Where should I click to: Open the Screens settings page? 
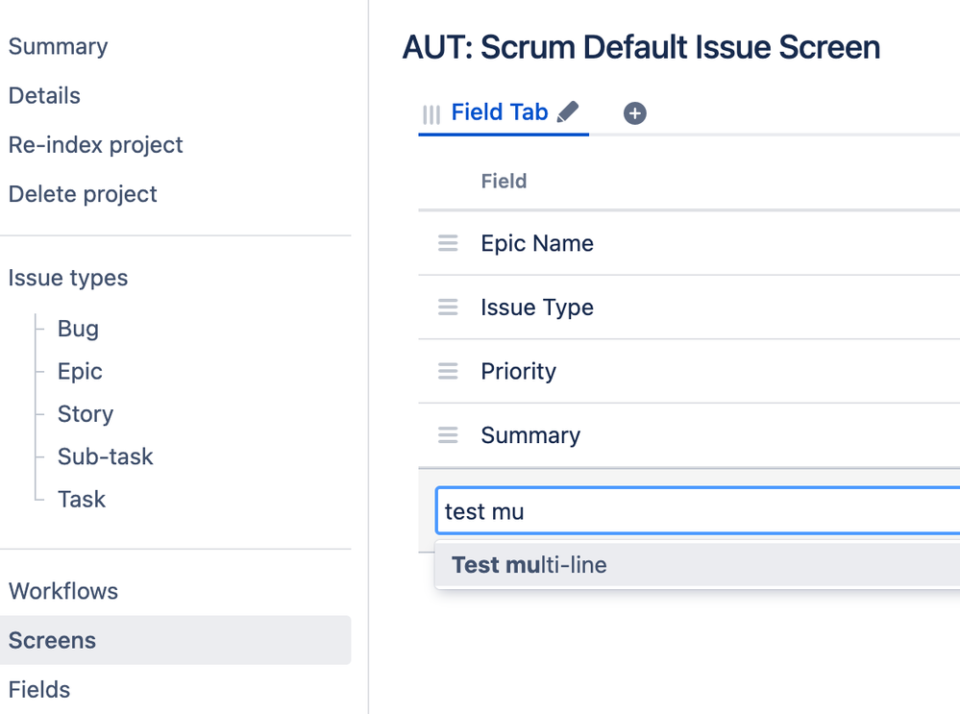pos(52,640)
